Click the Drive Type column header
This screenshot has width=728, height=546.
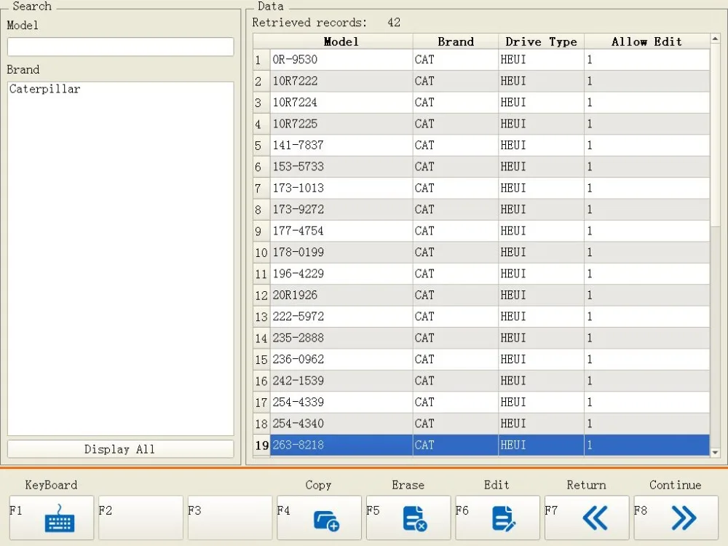point(541,41)
